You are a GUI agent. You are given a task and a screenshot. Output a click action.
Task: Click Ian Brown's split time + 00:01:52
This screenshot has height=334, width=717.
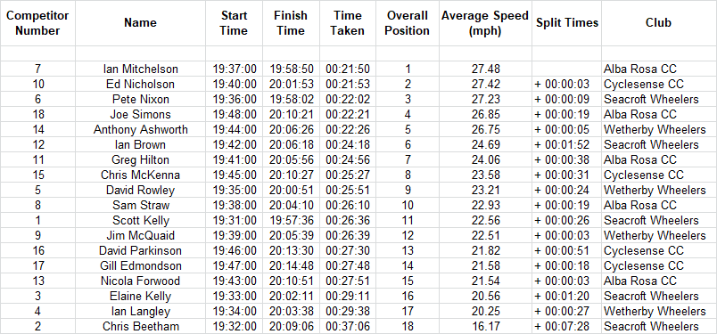pos(566,145)
